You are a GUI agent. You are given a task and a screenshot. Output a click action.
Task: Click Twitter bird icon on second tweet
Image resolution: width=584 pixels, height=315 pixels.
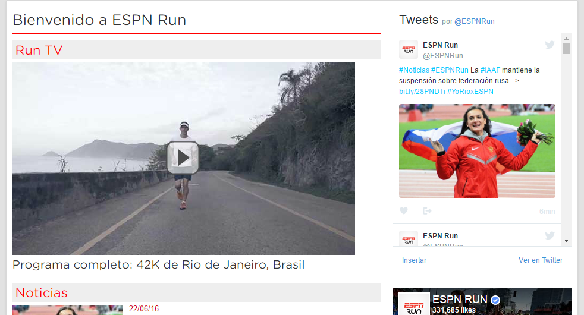coord(550,235)
